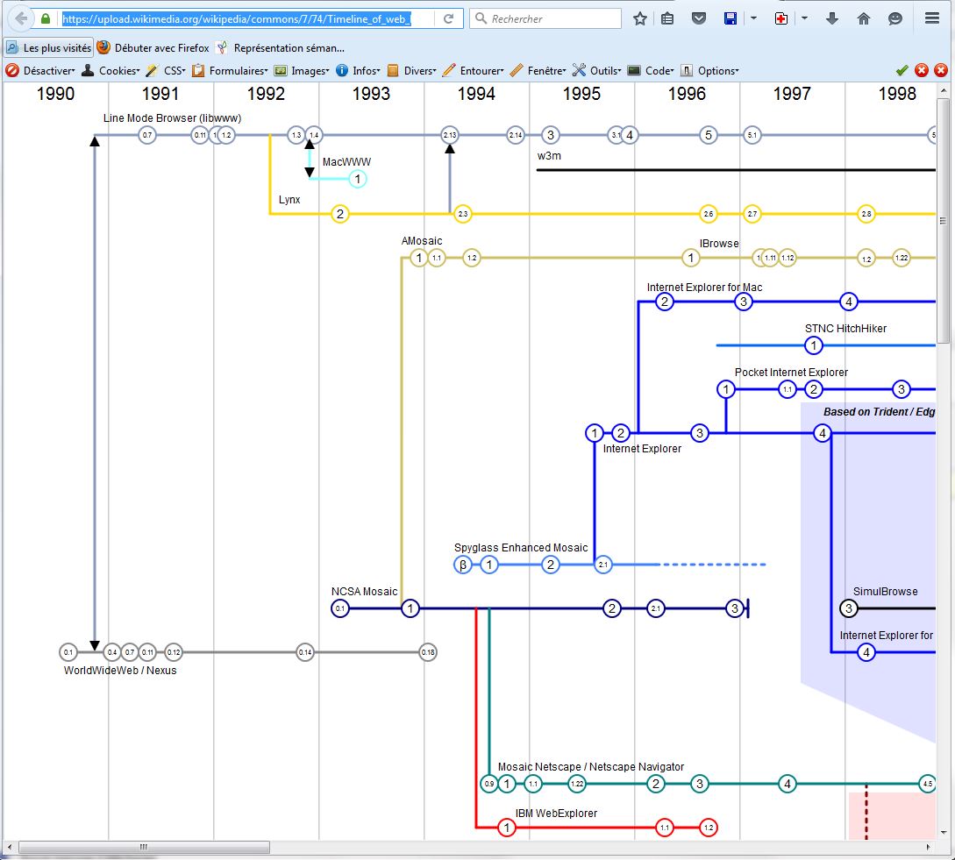Show the bookmarks list icon
Image resolution: width=955 pixels, height=860 pixels.
(x=667, y=18)
